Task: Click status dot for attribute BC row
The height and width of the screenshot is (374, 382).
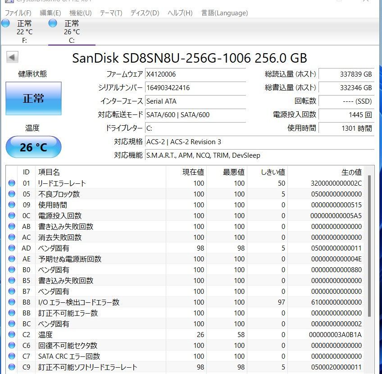Action: click(12, 324)
